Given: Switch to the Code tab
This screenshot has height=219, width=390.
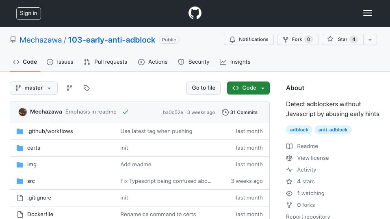Looking at the screenshot, I should (x=25, y=62).
